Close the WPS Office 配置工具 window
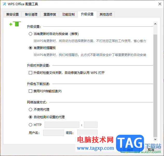 160,4
